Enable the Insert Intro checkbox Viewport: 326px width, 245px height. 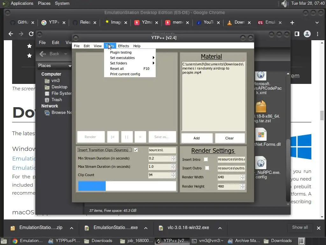(x=206, y=160)
